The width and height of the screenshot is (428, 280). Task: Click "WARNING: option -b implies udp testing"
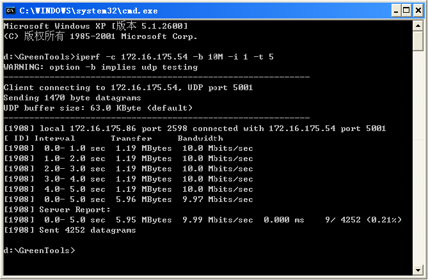pos(100,67)
